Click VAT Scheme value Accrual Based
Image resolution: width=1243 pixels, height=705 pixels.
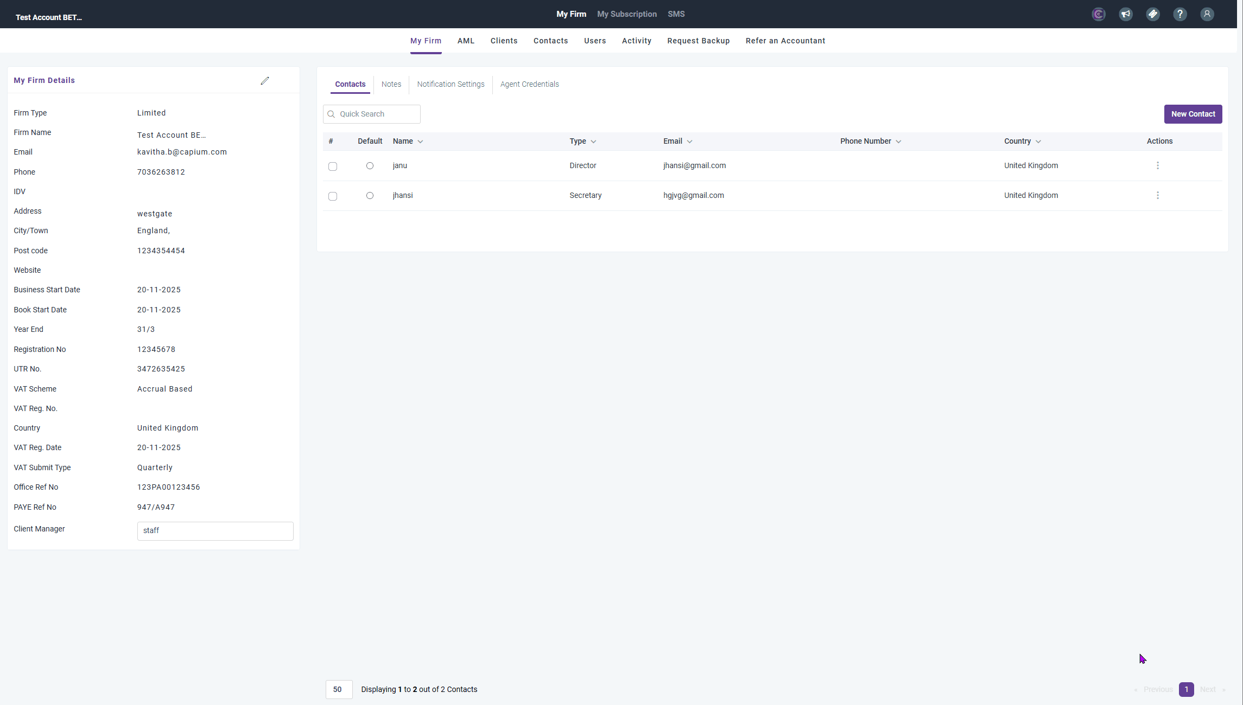[164, 389]
